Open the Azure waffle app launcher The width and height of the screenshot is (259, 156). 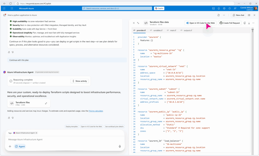(x=4, y=8)
